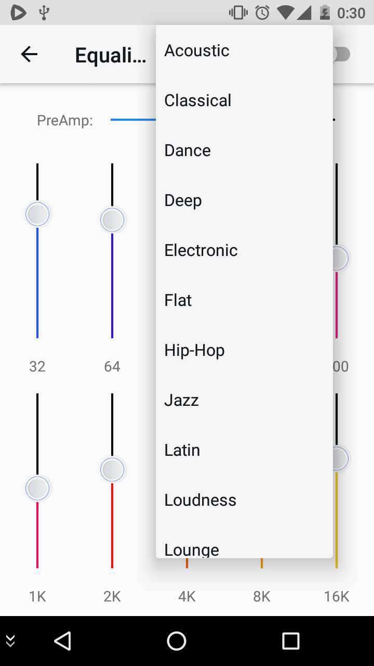Go back using the header arrow
Viewport: 374px width, 666px height.
pyautogui.click(x=29, y=54)
